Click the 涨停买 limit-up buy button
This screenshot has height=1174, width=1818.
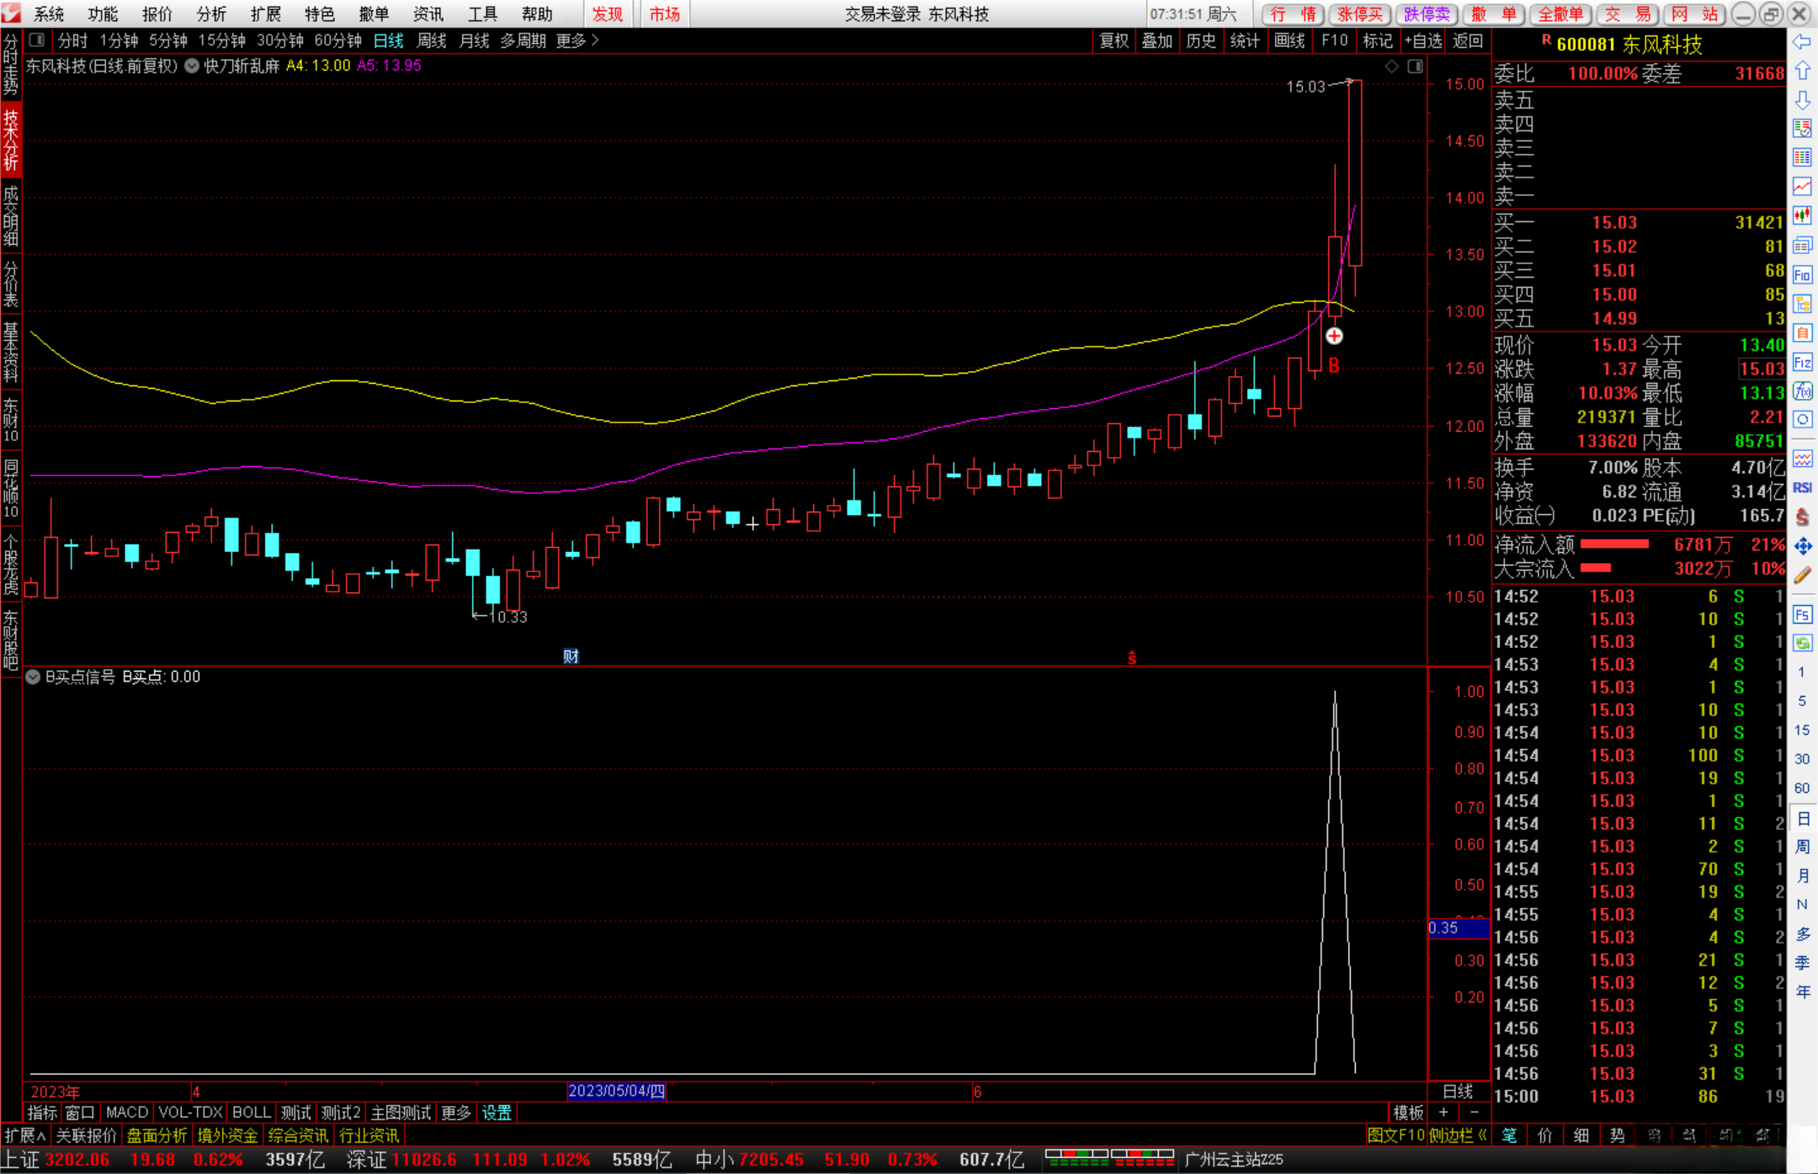pyautogui.click(x=1360, y=14)
